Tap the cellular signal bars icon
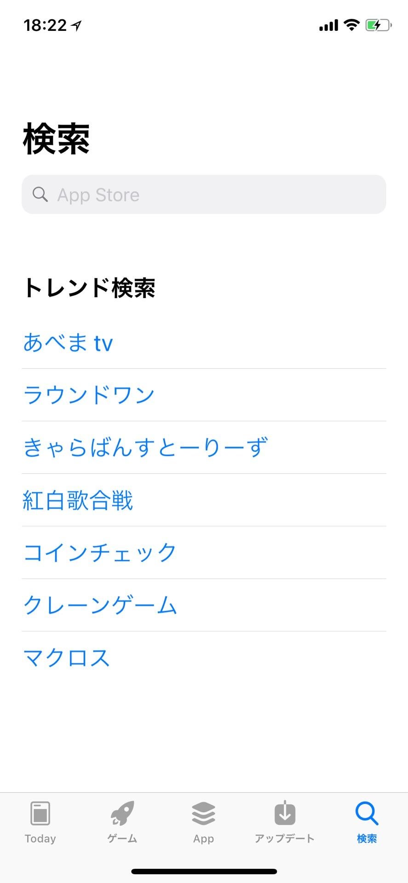The width and height of the screenshot is (408, 883). 328,25
